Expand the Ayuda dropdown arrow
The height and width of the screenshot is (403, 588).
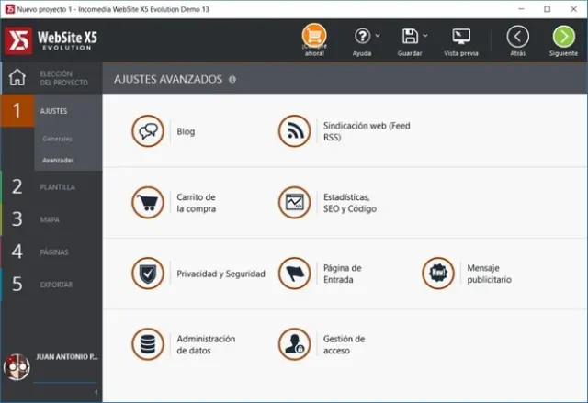[x=379, y=36]
